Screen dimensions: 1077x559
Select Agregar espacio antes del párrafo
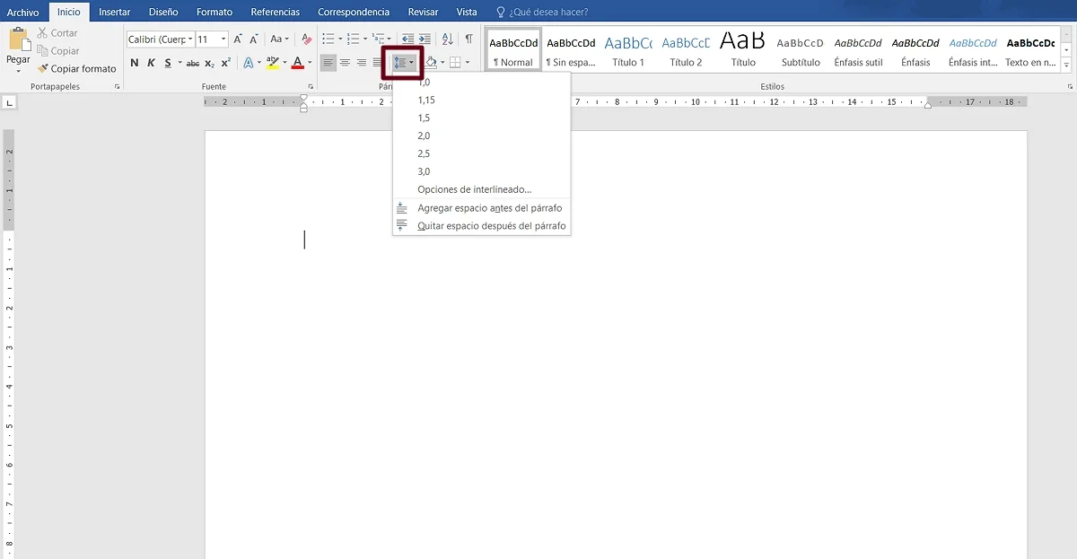[481, 208]
